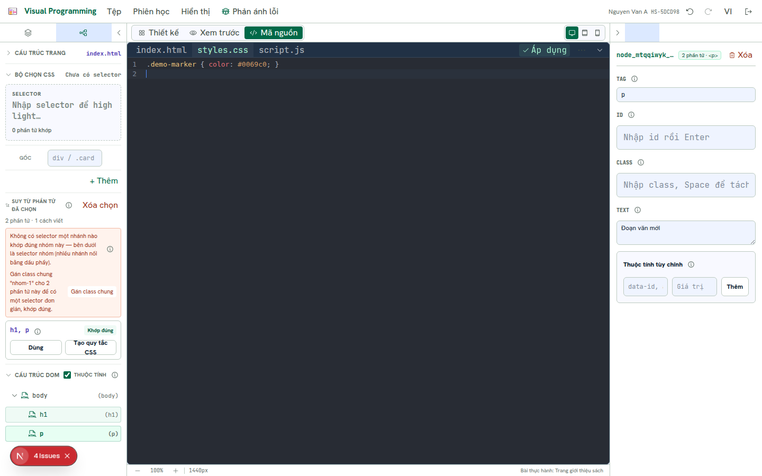Close the 4 Issues badge
Screen dimensions: 762x476
(67, 456)
